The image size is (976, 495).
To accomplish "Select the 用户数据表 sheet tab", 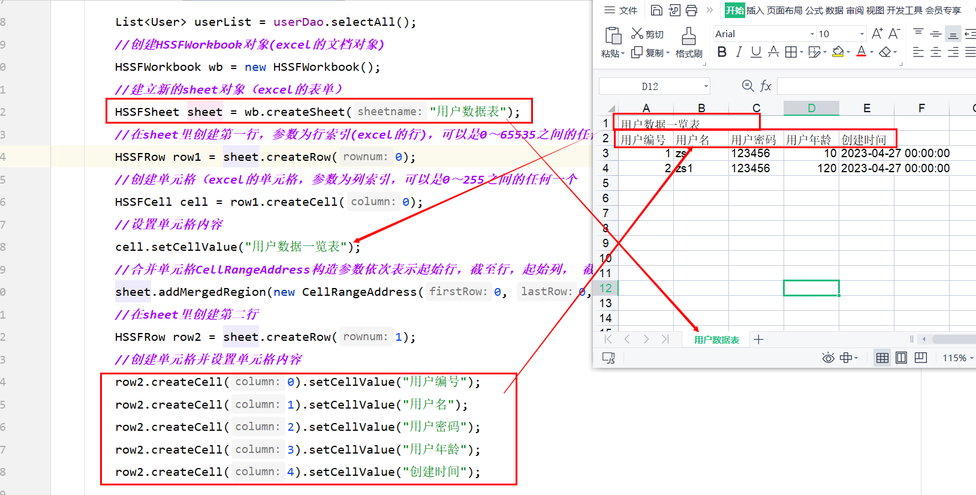I will 716,340.
